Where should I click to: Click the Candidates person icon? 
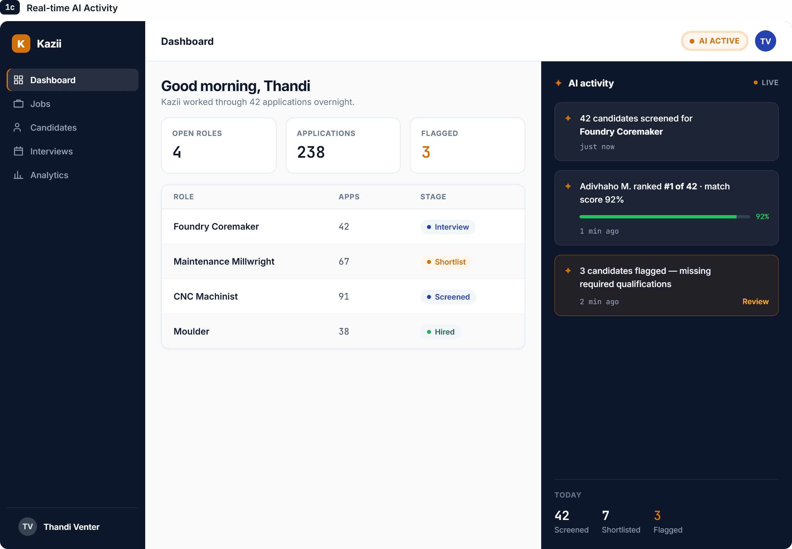[x=17, y=127]
